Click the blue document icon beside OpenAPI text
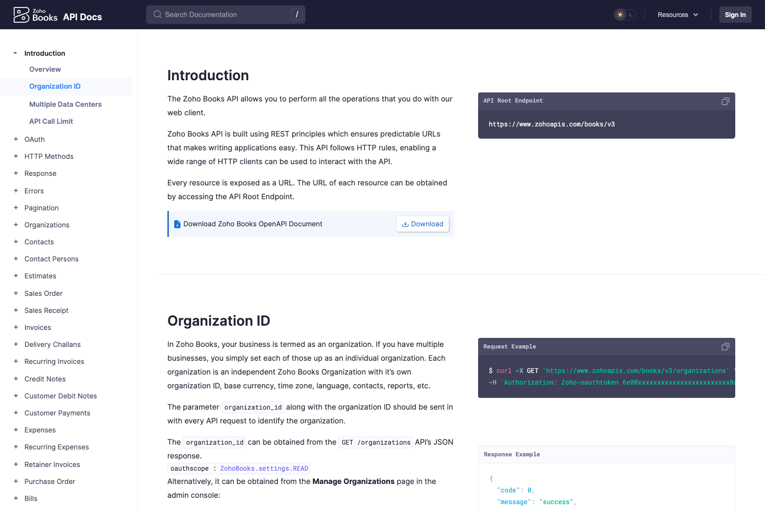This screenshot has height=510, width=765. [x=177, y=224]
